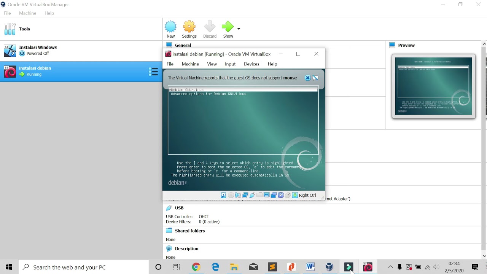487x274 pixels.
Task: Open the Manager window's File menu
Action: click(x=7, y=13)
